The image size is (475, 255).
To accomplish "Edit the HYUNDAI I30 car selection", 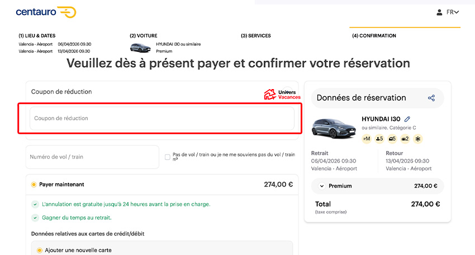I will coord(407,119).
